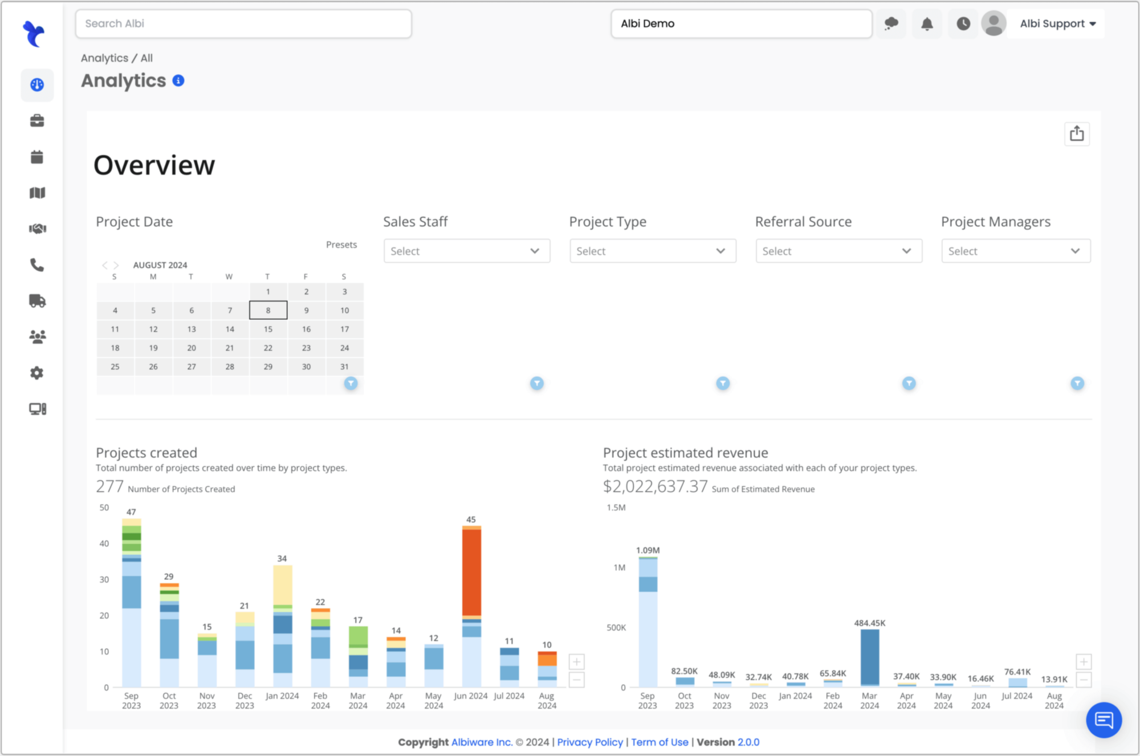Select August 8 on the calendar
Viewport: 1140px width, 756px height.
click(268, 310)
